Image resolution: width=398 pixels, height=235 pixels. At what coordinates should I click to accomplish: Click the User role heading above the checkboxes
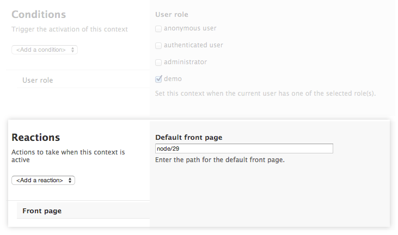click(172, 14)
